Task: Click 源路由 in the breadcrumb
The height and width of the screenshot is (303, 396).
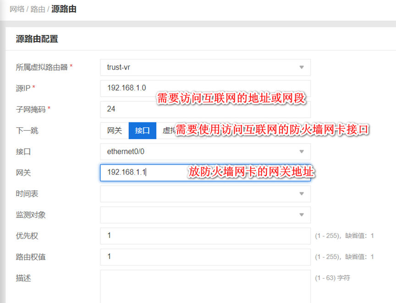Action: coord(64,9)
